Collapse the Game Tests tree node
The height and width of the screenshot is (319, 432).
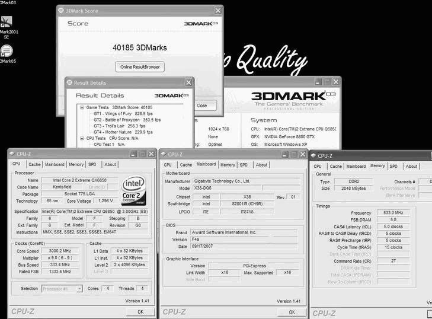pos(82,107)
